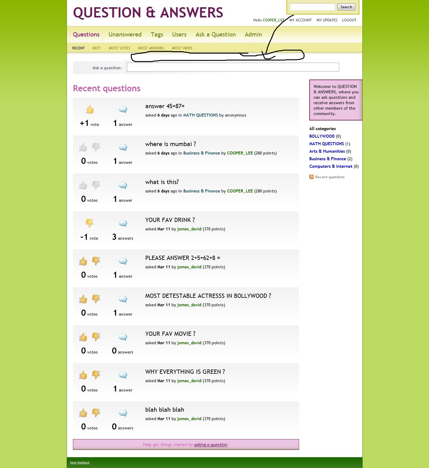Screen dimensions: 429x468
Task: Click answer bubble icon for 'blah blah blah'
Action: (x=123, y=413)
